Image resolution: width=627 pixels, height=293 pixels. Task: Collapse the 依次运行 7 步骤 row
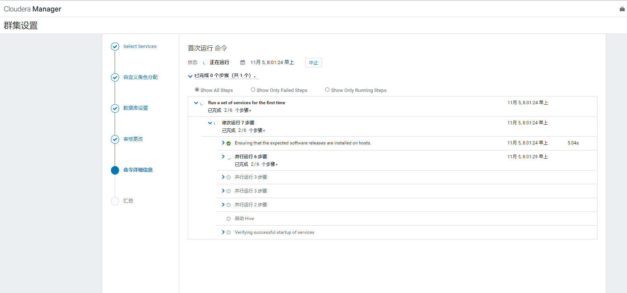[x=210, y=123]
